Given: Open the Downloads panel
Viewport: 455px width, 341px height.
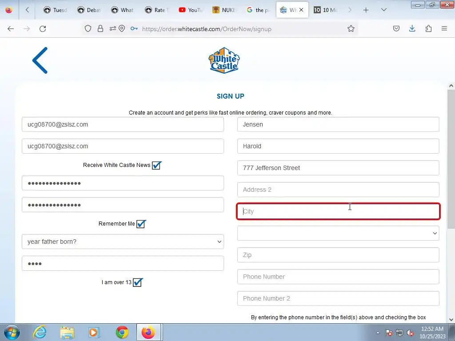Looking at the screenshot, I should [412, 29].
